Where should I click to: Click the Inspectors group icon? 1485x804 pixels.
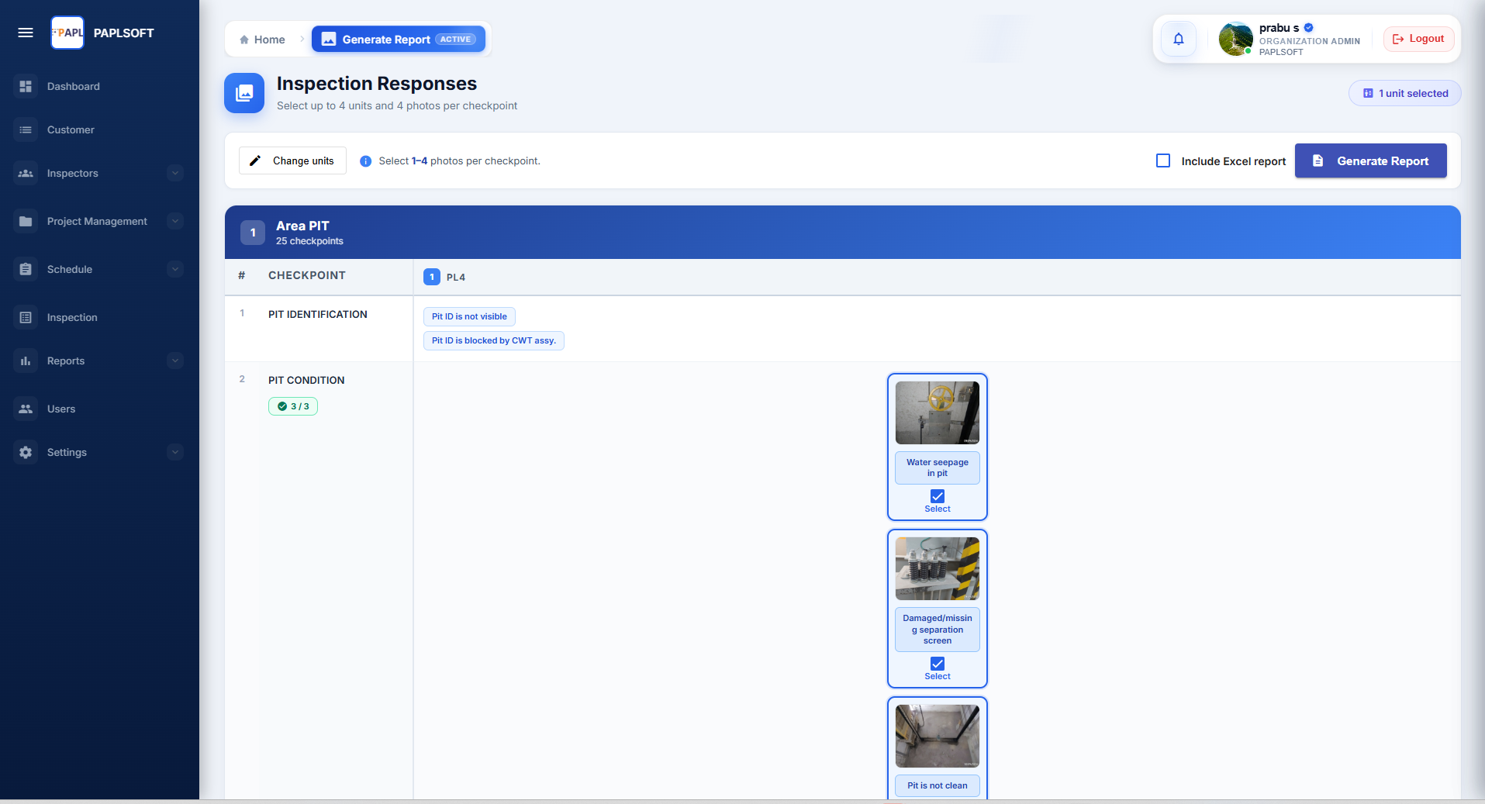coord(26,173)
